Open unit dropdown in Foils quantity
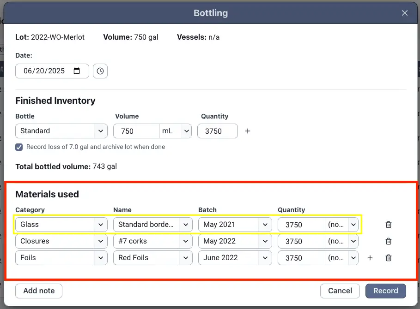Image resolution: width=420 pixels, height=309 pixels. click(x=342, y=258)
